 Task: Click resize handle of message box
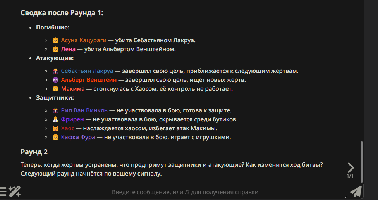click(346, 197)
